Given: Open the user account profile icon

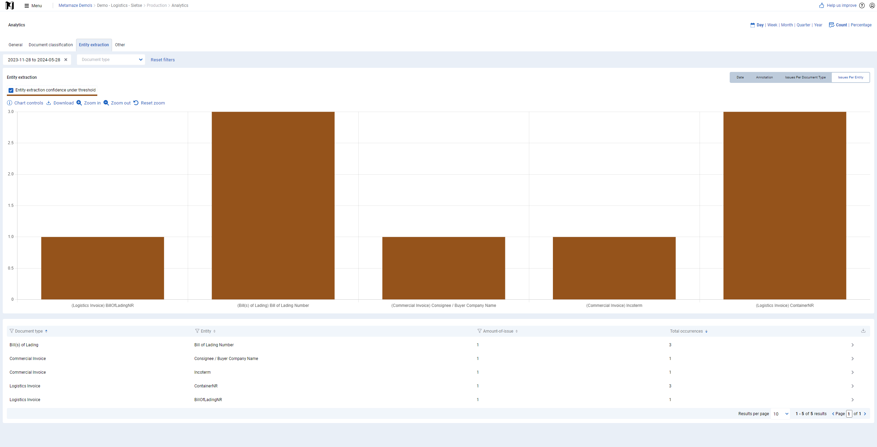Looking at the screenshot, I should point(872,5).
